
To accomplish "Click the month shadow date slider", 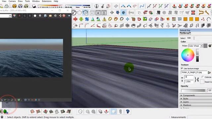I will click(50, 6).
